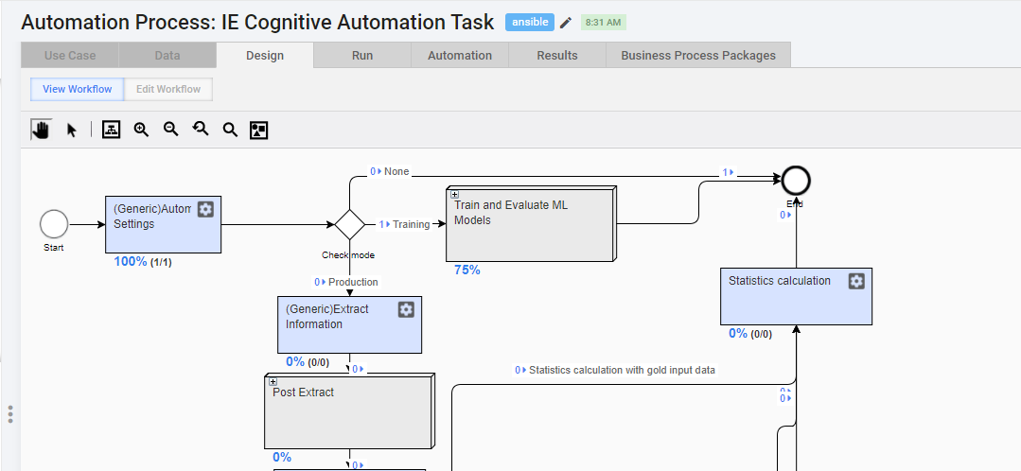The width and height of the screenshot is (1021, 471).
Task: Switch to the Run tab
Action: coord(362,55)
